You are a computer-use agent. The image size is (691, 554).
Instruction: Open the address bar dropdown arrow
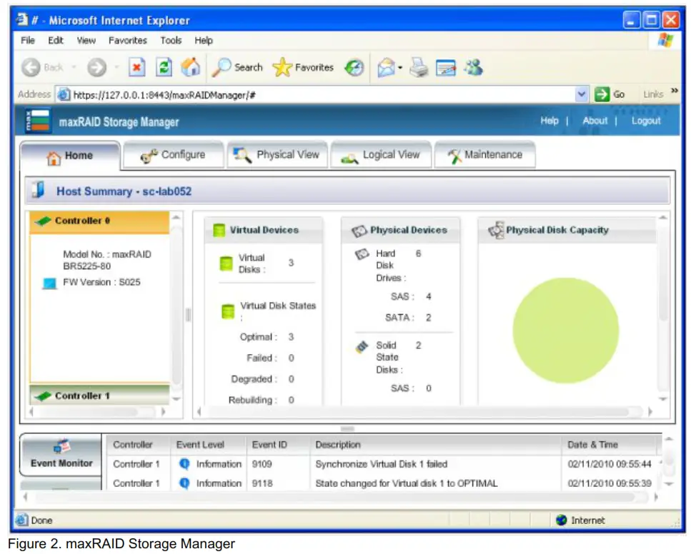coord(582,94)
